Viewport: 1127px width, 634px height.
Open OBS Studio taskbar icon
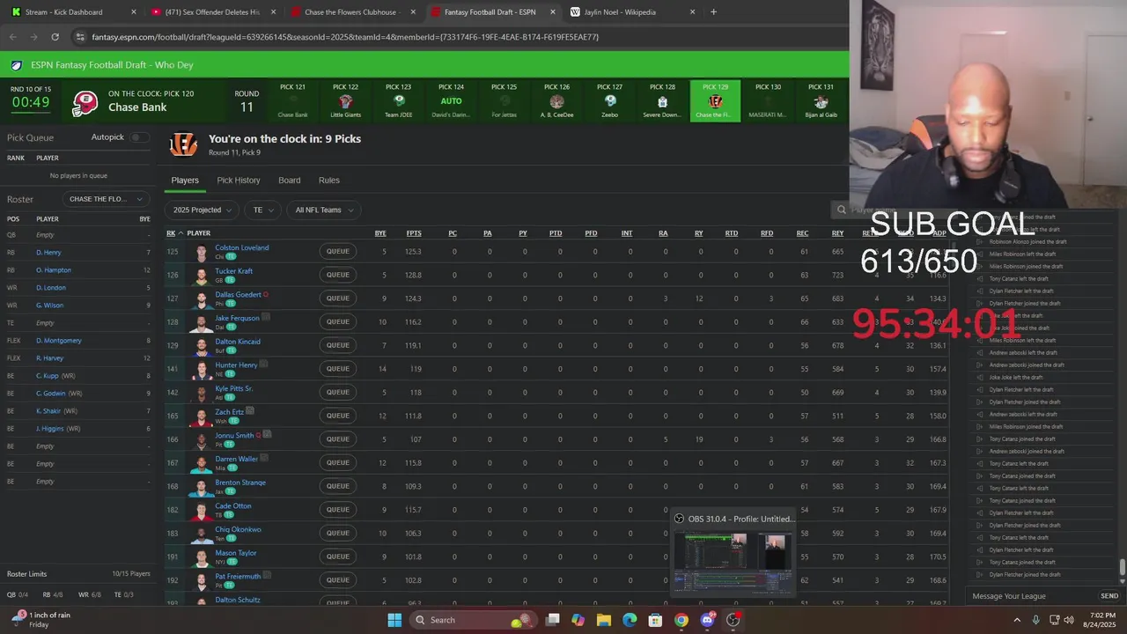click(x=733, y=620)
